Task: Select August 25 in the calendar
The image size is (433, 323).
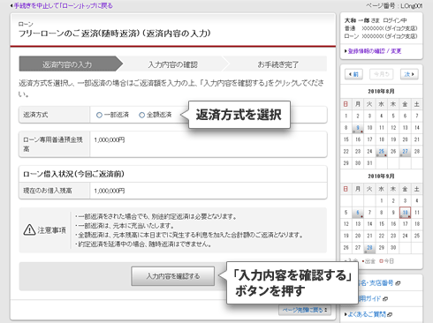Action: click(382, 152)
